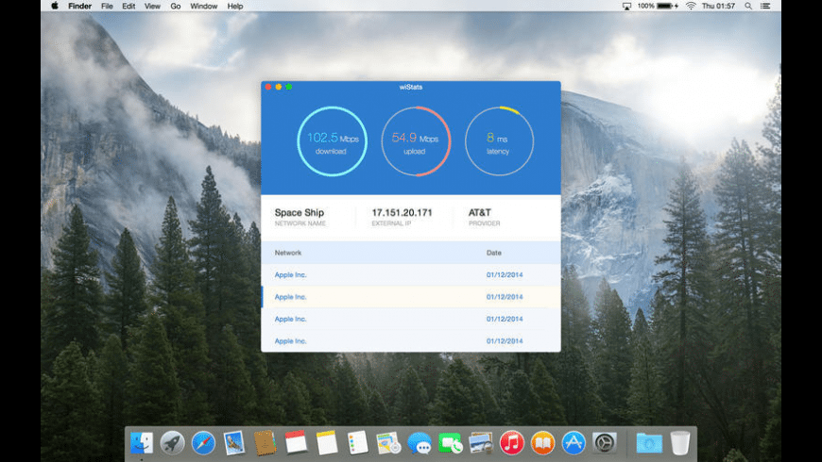822x462 pixels.
Task: Click the 102.5 Mbps download gauge
Action: tap(332, 141)
